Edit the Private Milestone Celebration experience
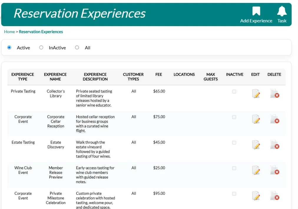Screen dimensions: 298x209 256,196
